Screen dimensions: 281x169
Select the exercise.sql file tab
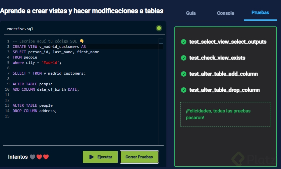(20, 29)
